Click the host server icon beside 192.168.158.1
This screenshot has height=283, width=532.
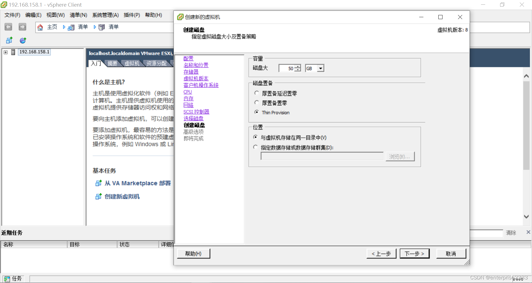coord(13,52)
